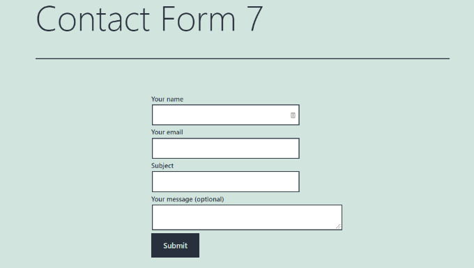Image resolution: width=474 pixels, height=268 pixels.
Task: Click the "Your email" field label
Action: pyautogui.click(x=167, y=132)
